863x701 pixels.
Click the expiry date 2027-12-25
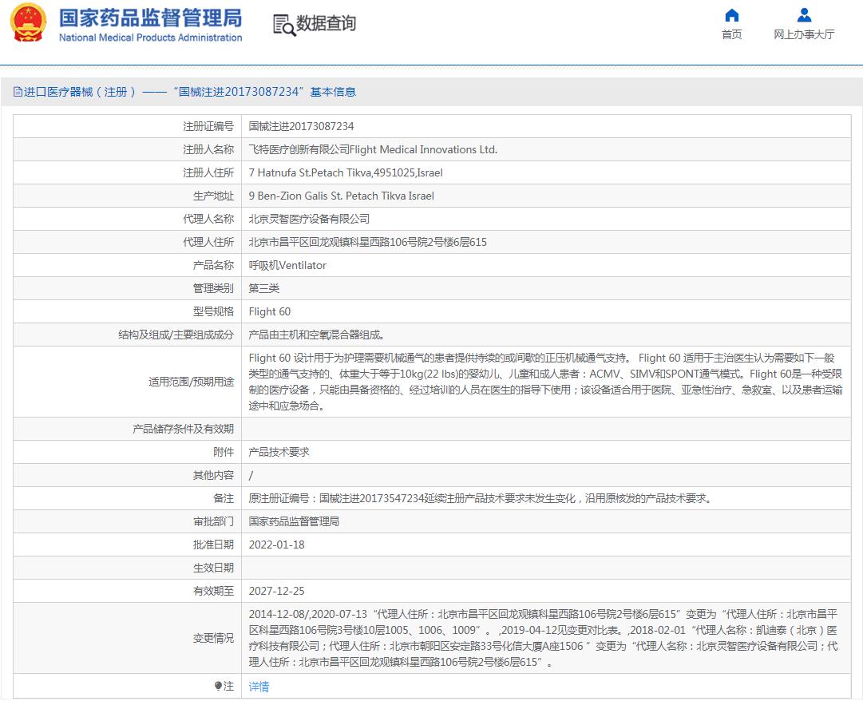tap(276, 591)
